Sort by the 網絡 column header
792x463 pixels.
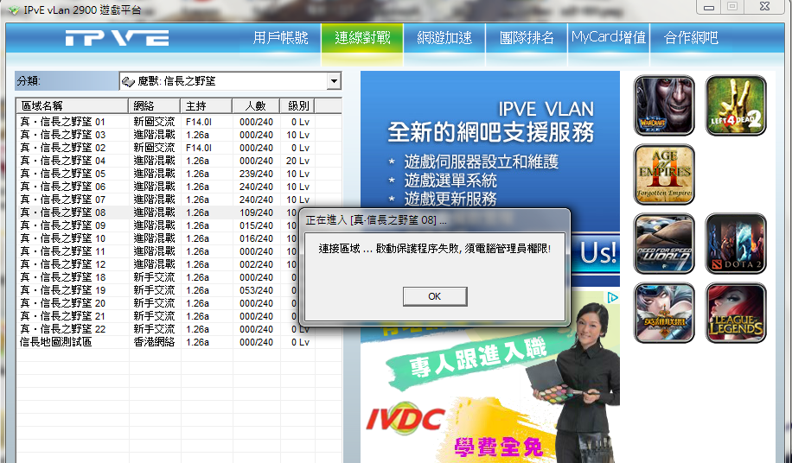[155, 106]
